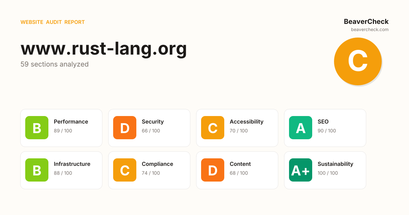This screenshot has width=409, height=215.
Task: Click the Infrastructure grade B icon
Action: (x=37, y=170)
